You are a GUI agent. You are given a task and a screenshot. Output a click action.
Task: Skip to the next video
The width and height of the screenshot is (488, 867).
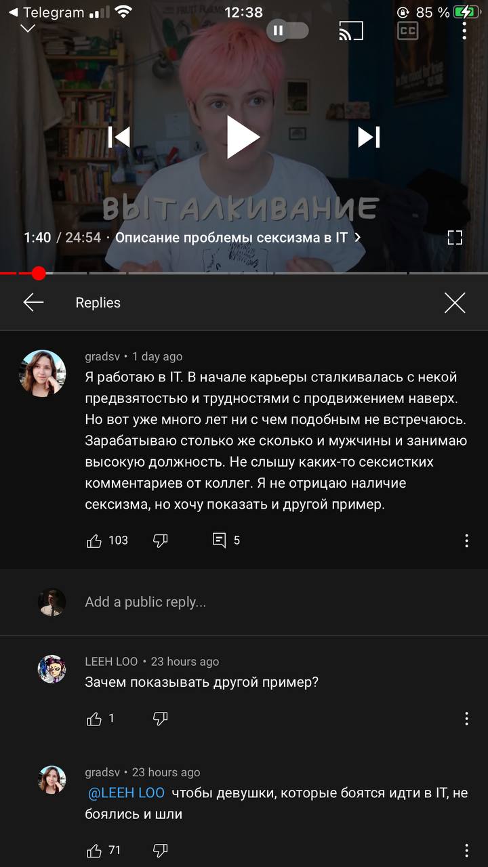pos(369,137)
